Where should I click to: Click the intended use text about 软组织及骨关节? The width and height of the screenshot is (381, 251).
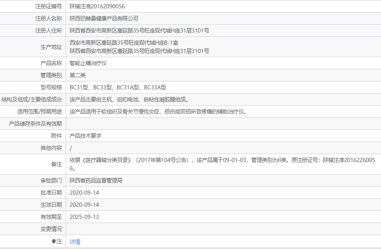pyautogui.click(x=158, y=112)
